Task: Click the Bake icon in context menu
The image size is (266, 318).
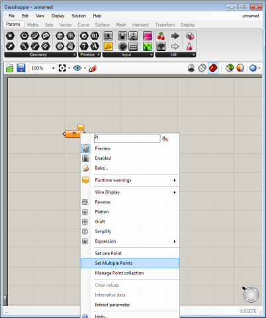Action: [x=85, y=168]
